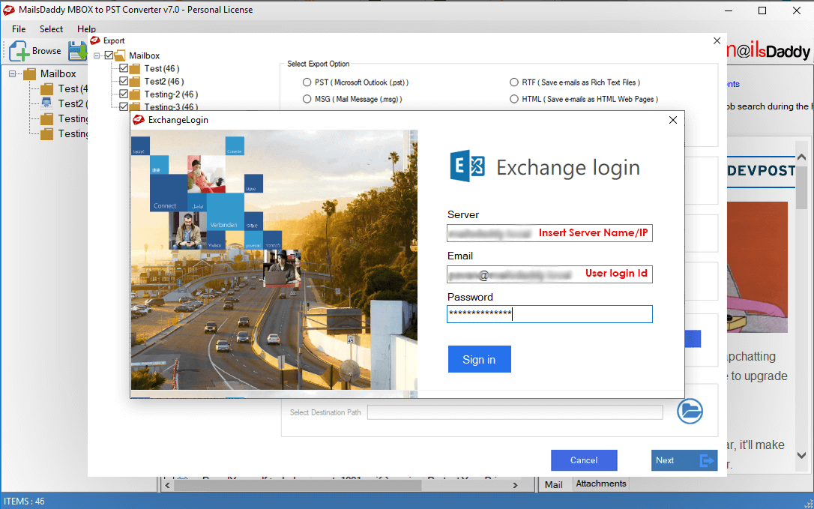814x509 pixels.
Task: Click the MailsDaddy app icon in main title bar
Action: (x=8, y=10)
